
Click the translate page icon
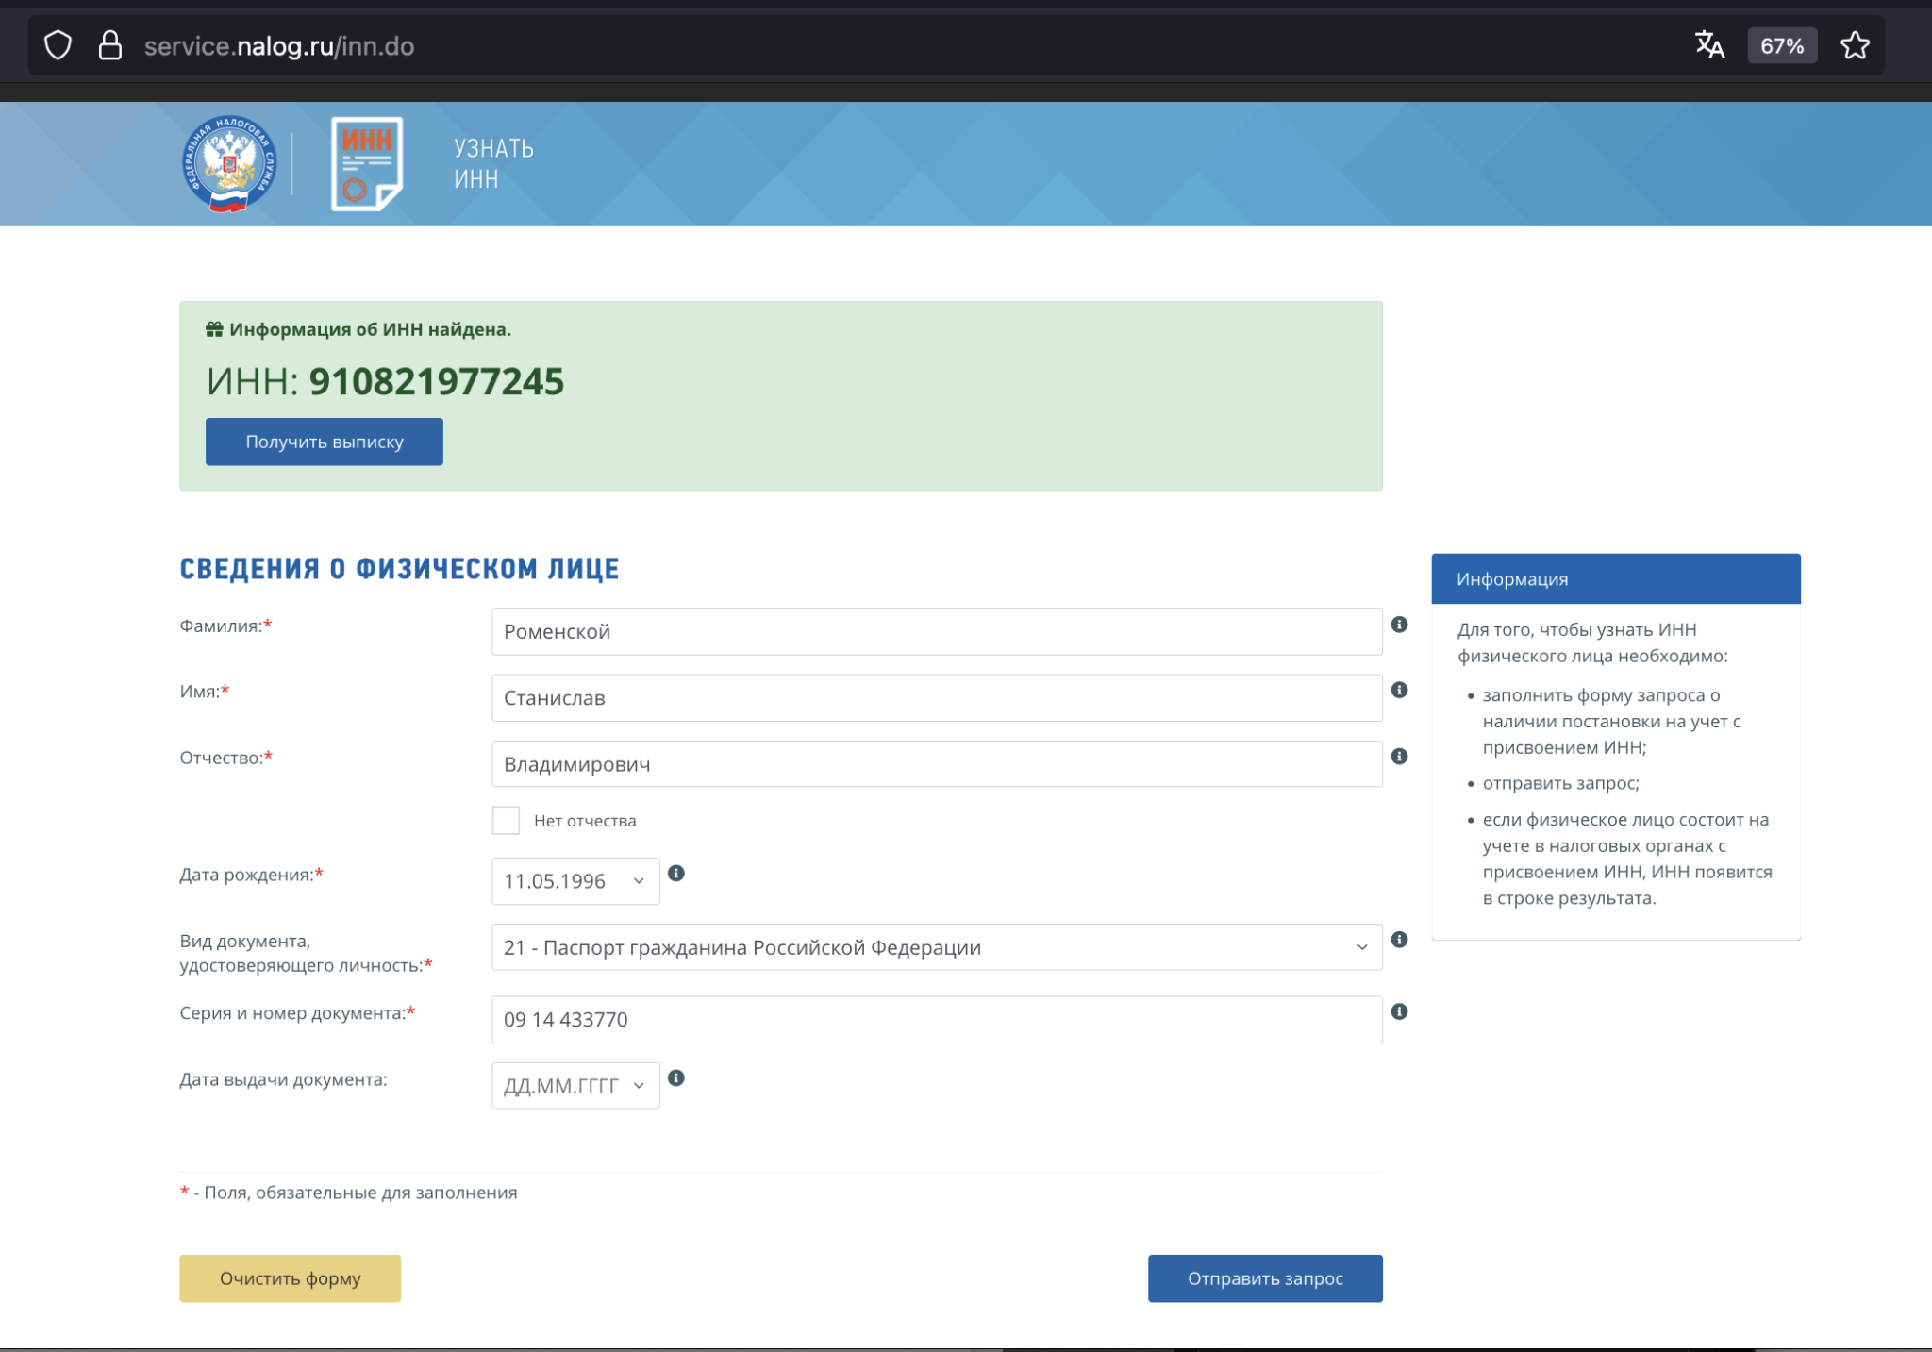tap(1709, 45)
